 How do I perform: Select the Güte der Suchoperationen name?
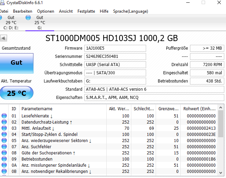(x=48, y=153)
